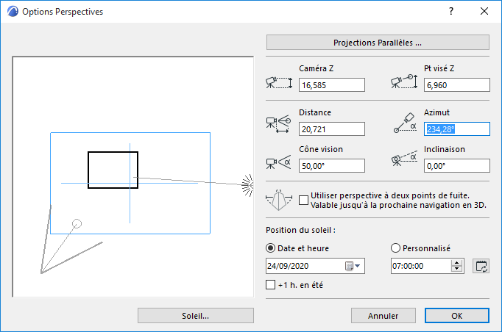Click the time field spinner arrows
Viewport: 502px width, 332px height.
click(457, 266)
